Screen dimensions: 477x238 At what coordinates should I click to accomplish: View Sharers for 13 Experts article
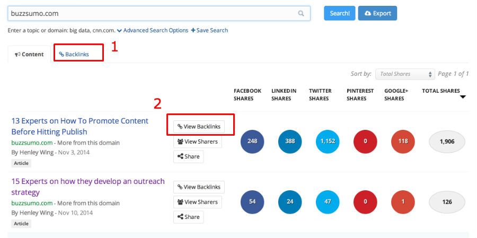(x=198, y=142)
